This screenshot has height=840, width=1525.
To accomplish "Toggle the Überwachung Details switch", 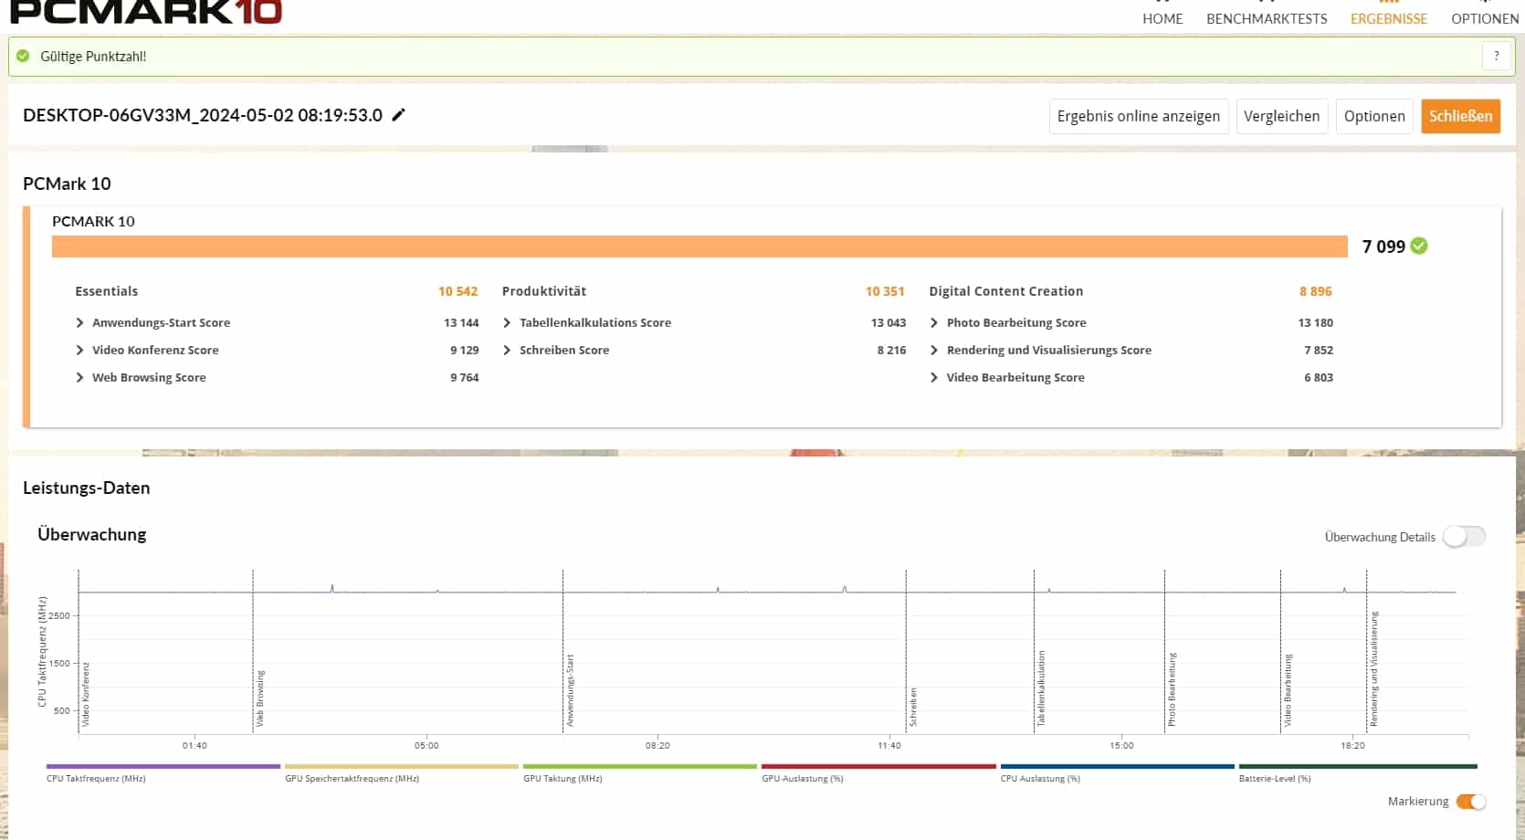I will point(1464,537).
